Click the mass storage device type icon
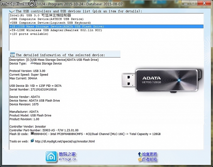The width and height of the screenshot is (213, 167). (x=32, y=63)
